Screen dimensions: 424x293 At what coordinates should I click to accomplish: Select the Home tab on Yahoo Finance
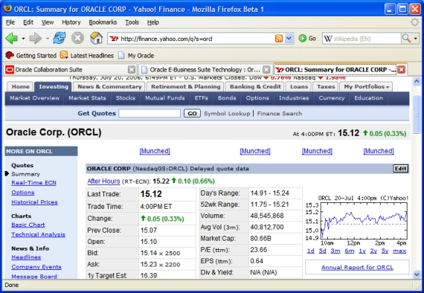coord(21,87)
